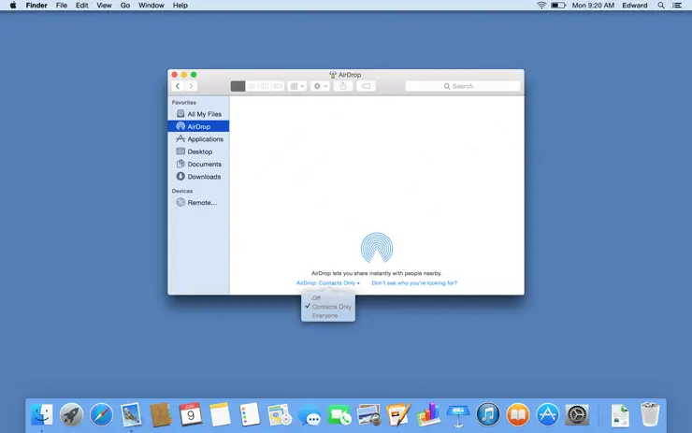Screen dimensions: 692x433
Task: Click "Don't see who you're looking for?" link
Action: 414,283
